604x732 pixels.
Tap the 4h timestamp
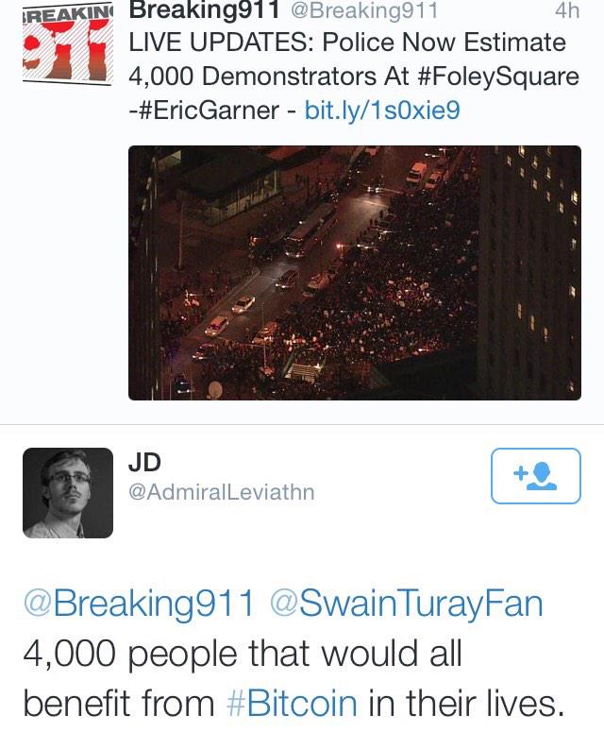pos(567,10)
